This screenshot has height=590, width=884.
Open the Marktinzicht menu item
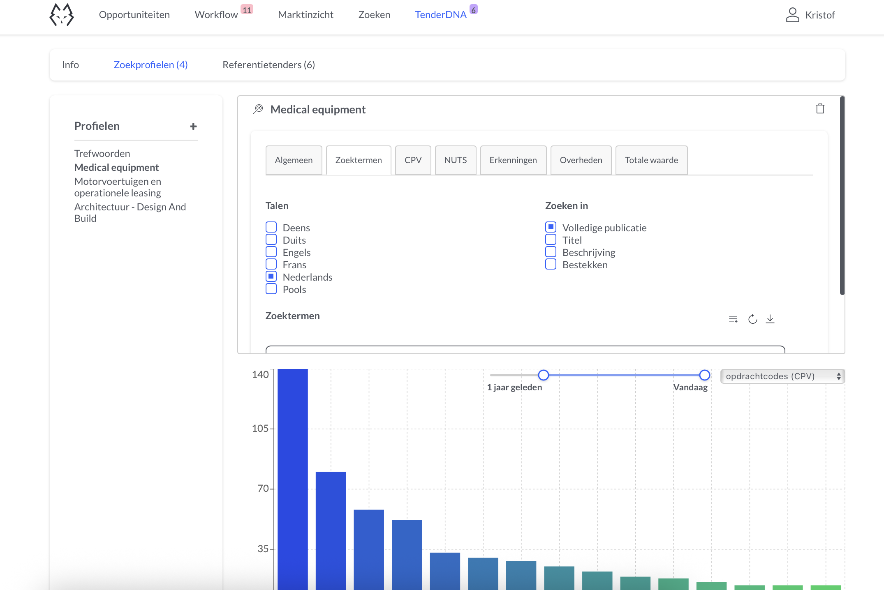pyautogui.click(x=305, y=15)
